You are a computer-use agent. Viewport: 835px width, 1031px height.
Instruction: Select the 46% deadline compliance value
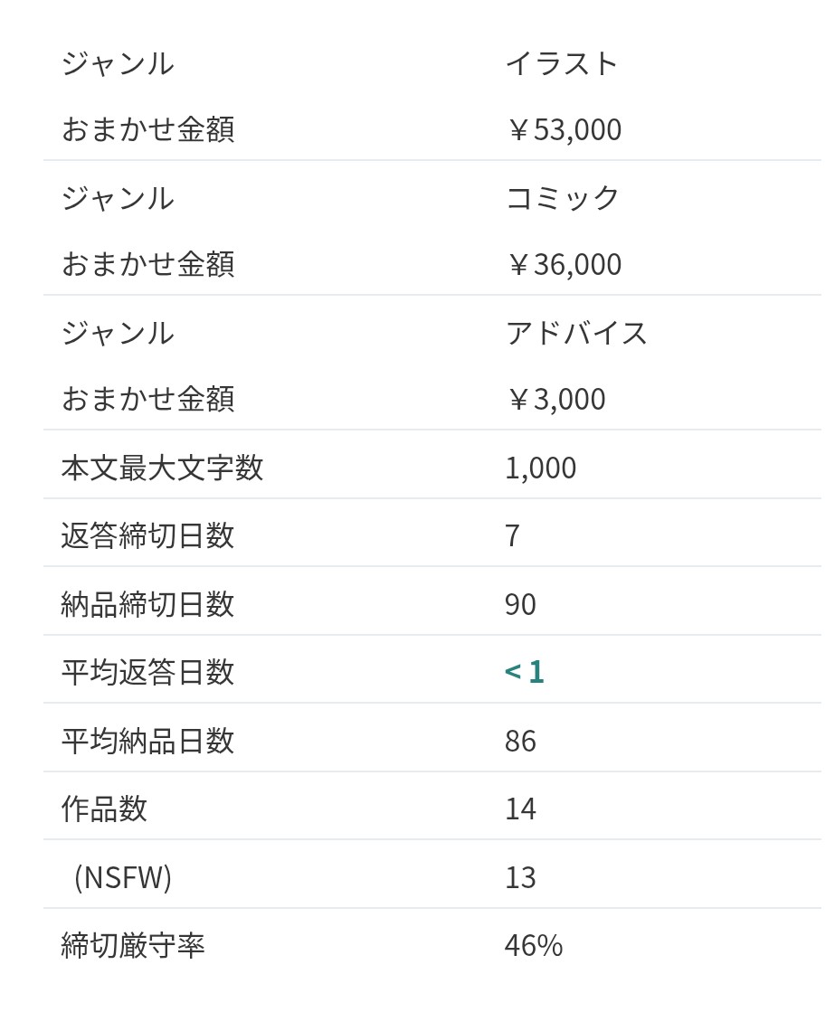534,945
